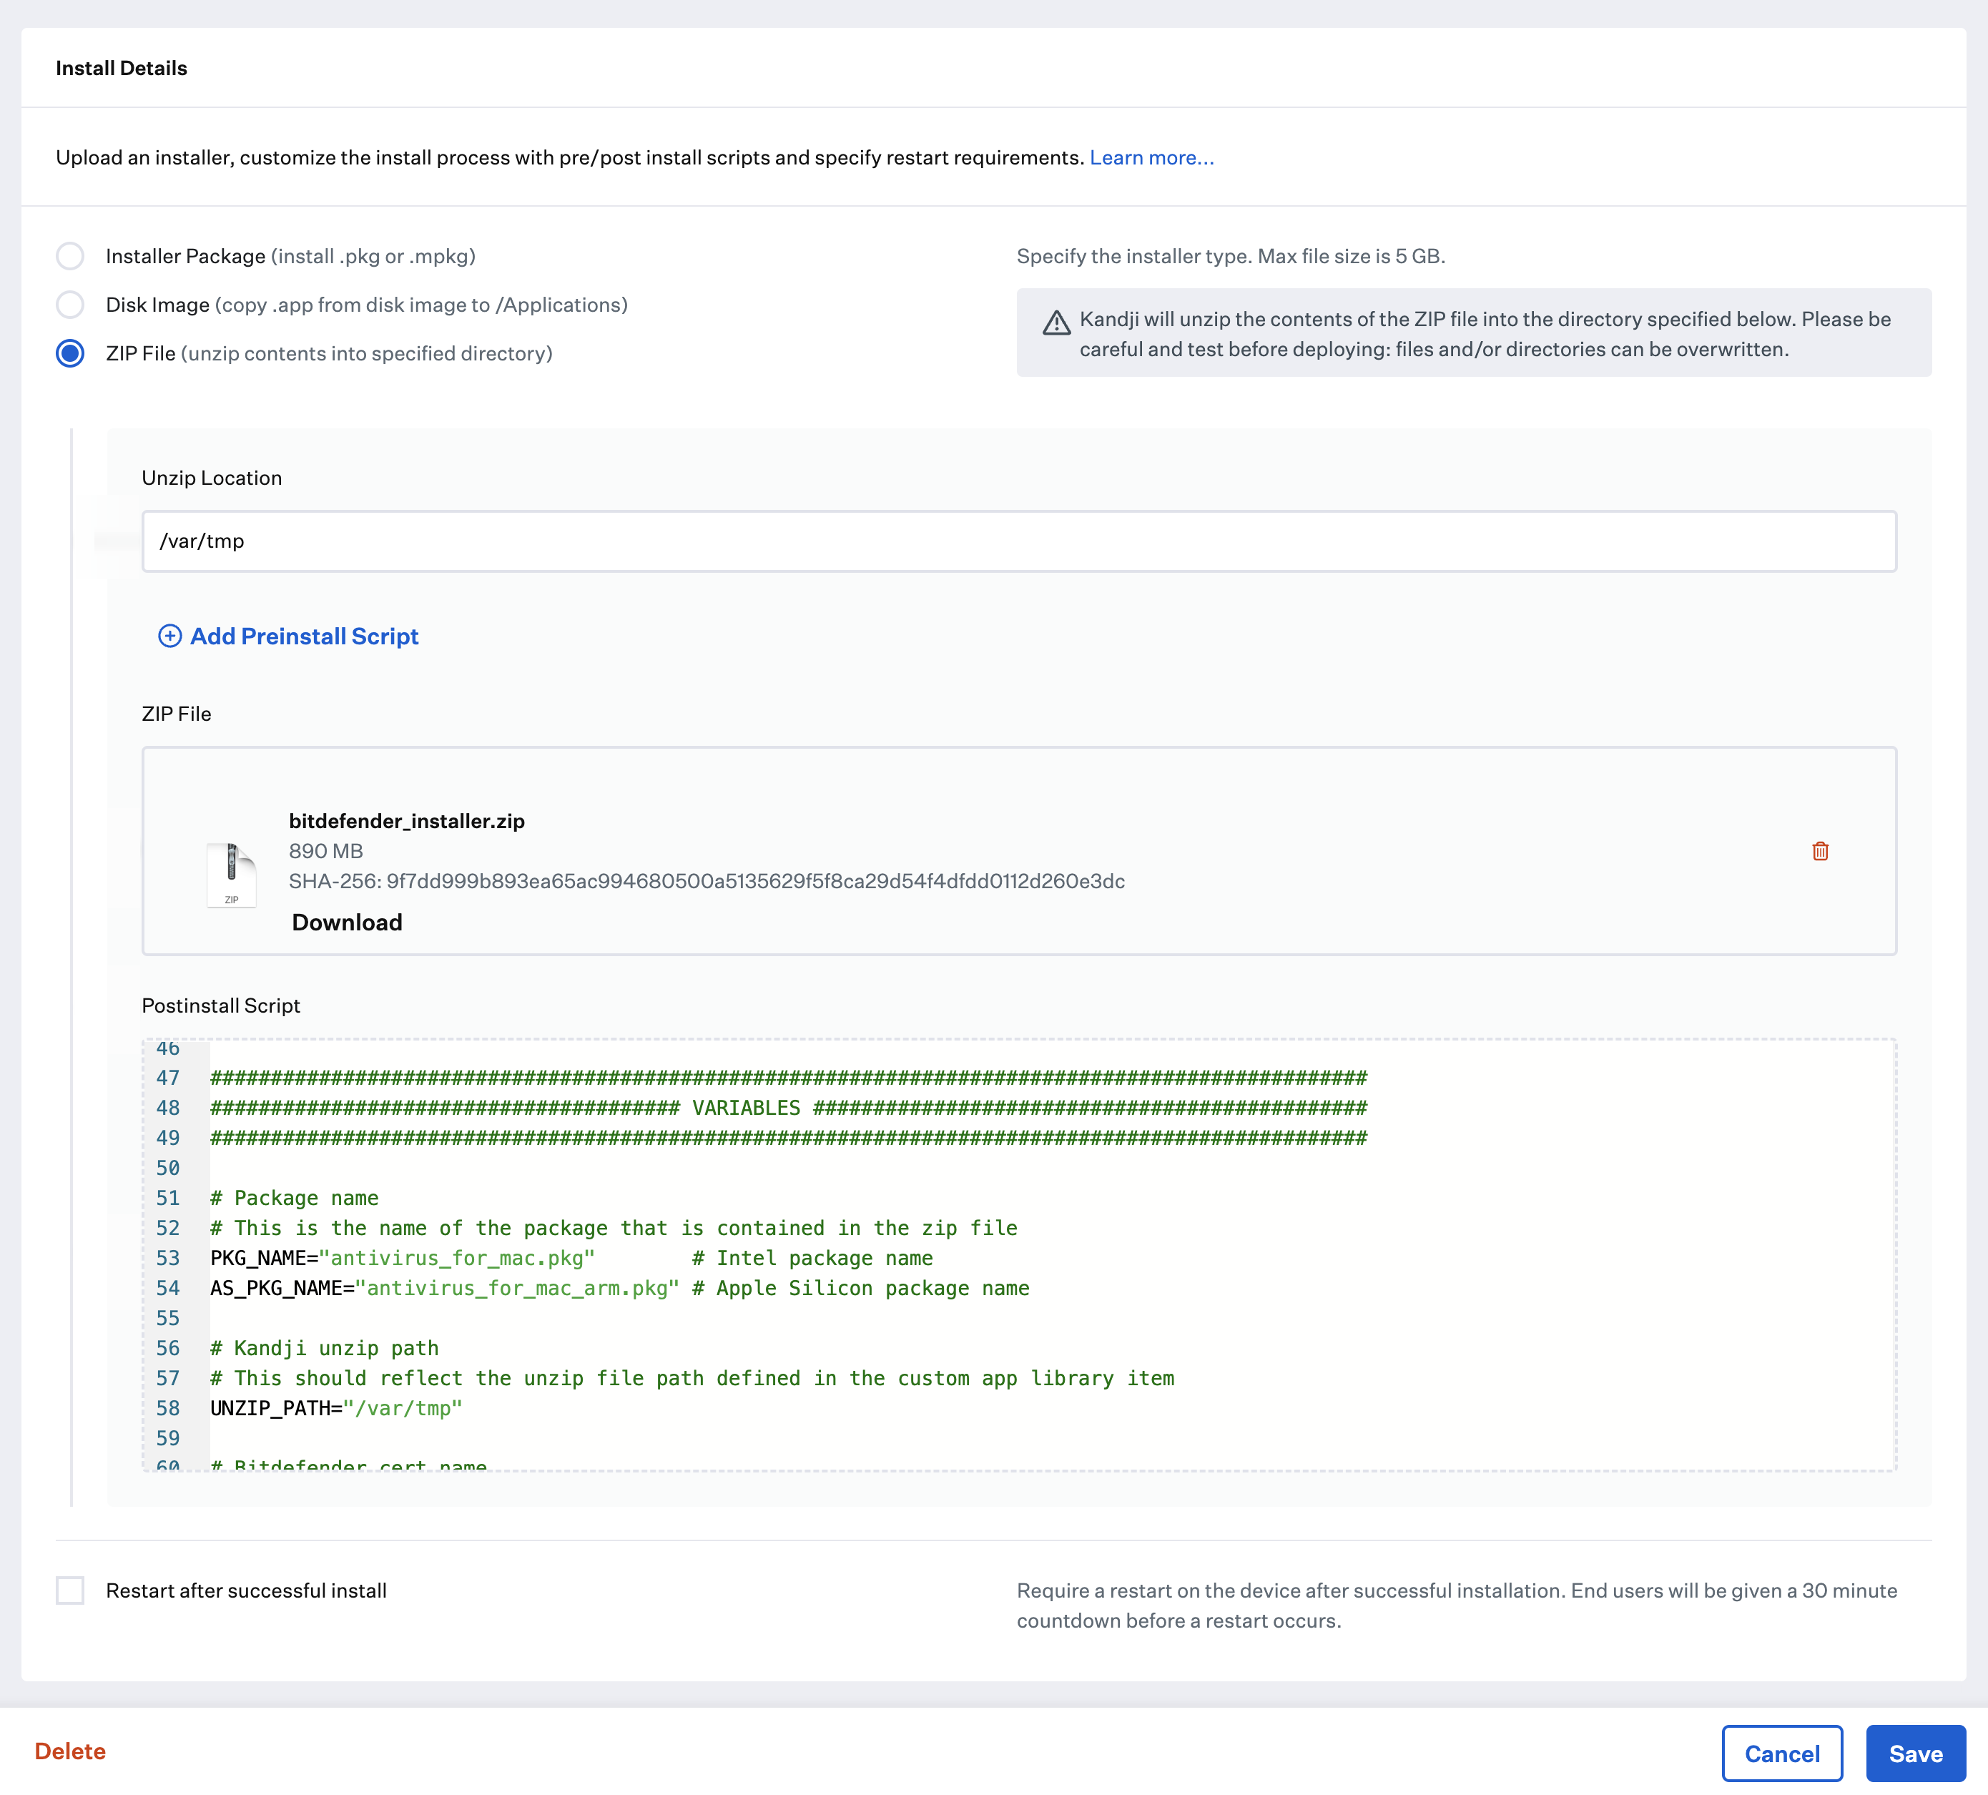Click the Unzip Location label
1988x1795 pixels.
[x=212, y=477]
